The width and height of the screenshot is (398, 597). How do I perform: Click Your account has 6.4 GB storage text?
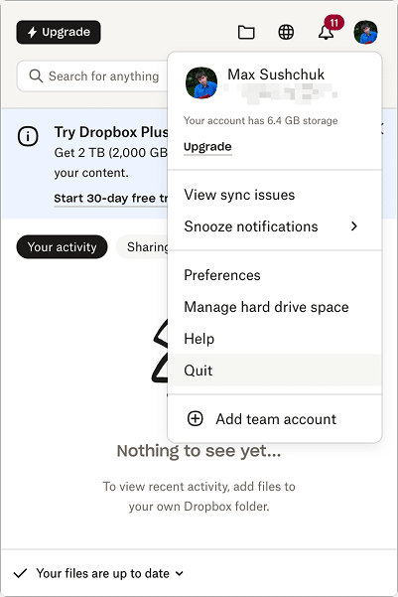(261, 121)
